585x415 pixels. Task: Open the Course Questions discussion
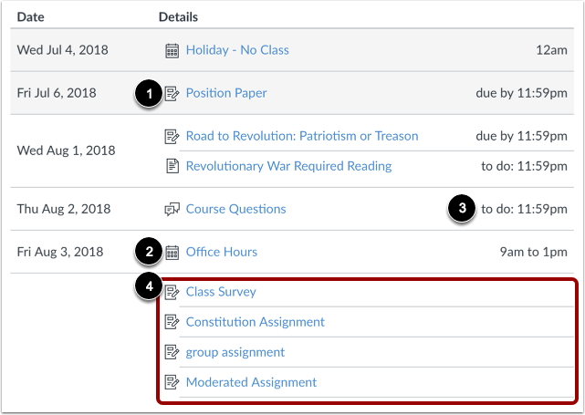[x=235, y=209]
